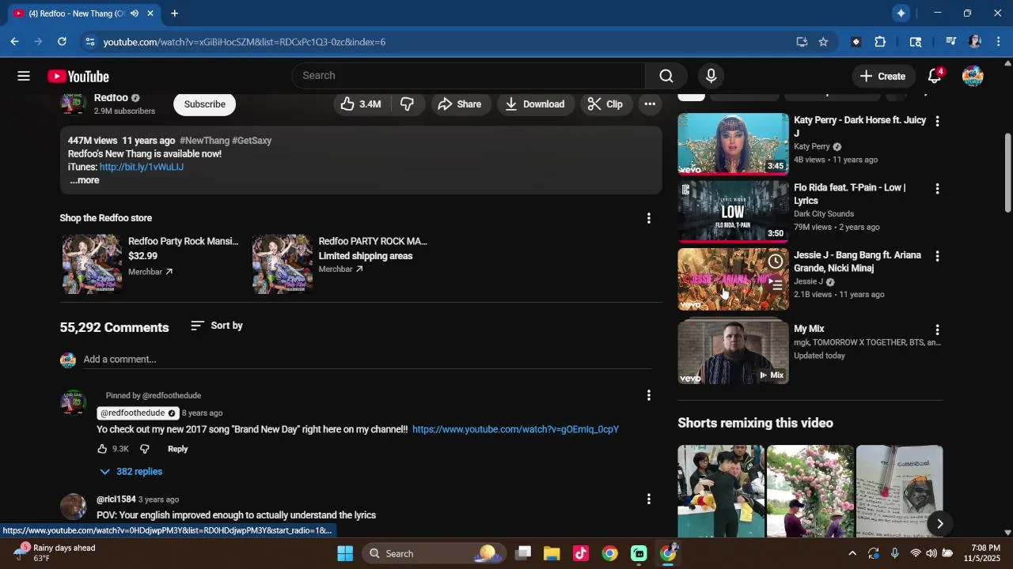Image resolution: width=1013 pixels, height=569 pixels.
Task: Add Jessie J Bang Bang to Watch later
Action: tap(776, 262)
